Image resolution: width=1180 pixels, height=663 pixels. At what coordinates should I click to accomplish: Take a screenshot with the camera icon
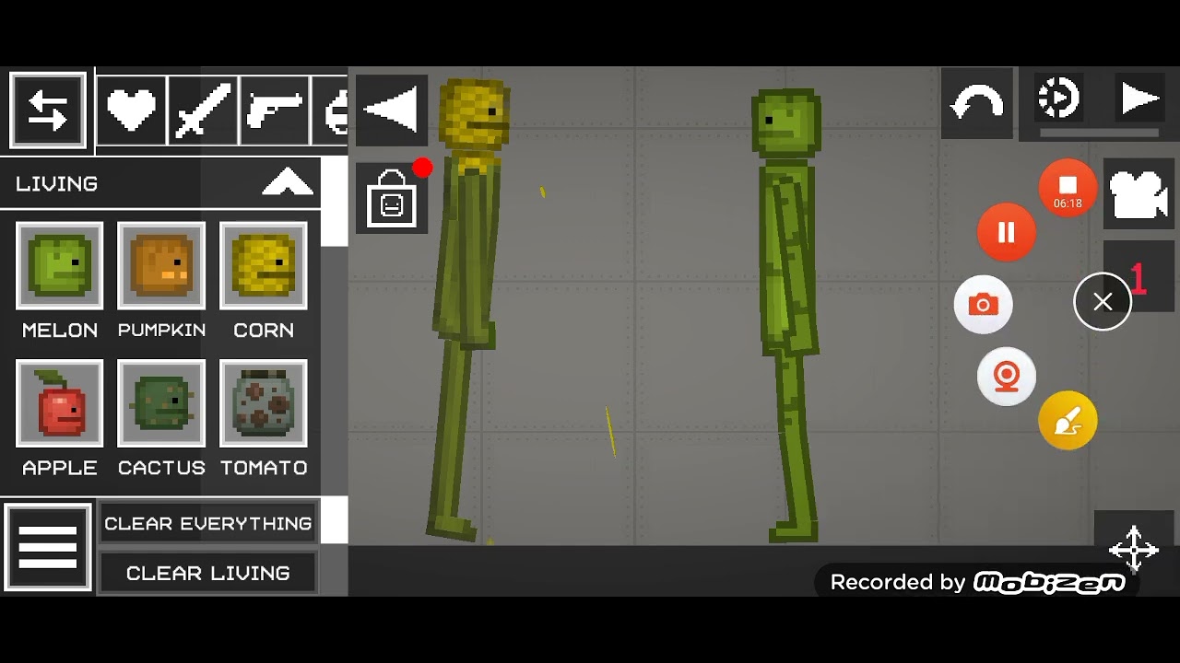pyautogui.click(x=984, y=305)
